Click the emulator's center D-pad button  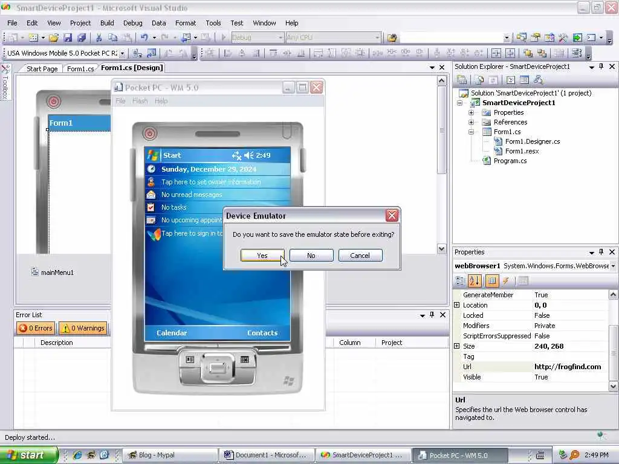(x=217, y=368)
